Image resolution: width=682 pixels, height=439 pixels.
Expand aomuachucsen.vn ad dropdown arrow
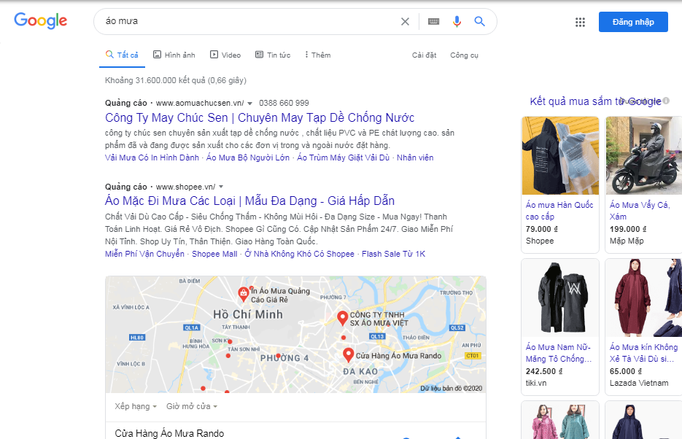tap(249, 104)
